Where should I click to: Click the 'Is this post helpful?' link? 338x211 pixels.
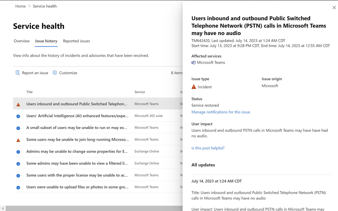coord(208,148)
